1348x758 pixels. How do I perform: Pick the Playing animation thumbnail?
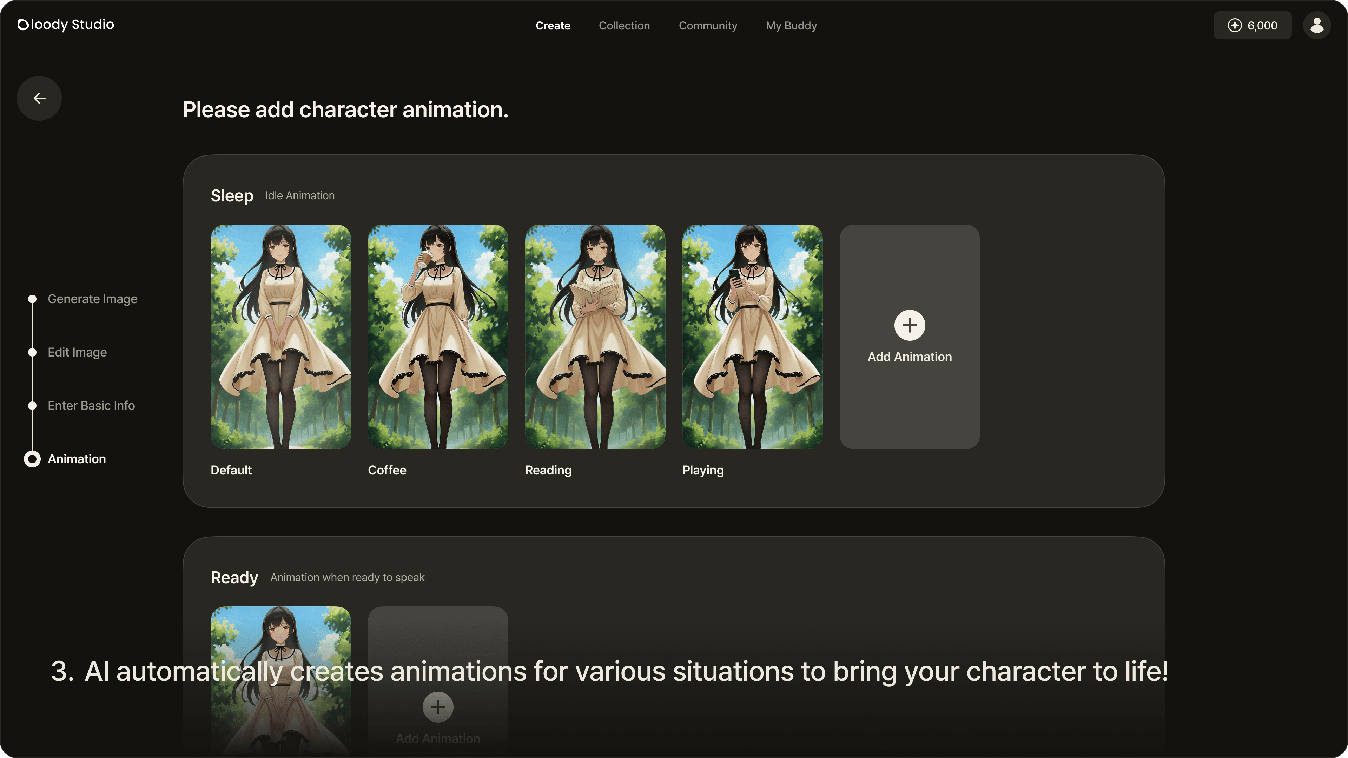coord(752,337)
